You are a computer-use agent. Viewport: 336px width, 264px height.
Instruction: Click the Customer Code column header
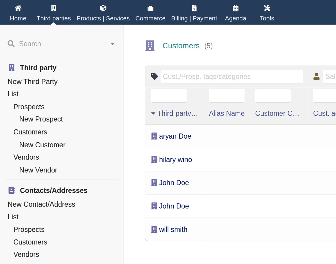277,113
